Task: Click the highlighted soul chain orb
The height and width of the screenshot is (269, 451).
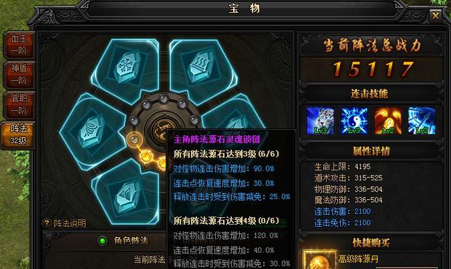Action: (134, 140)
